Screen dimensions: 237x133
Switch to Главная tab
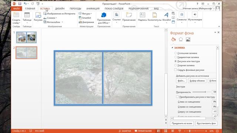[x=30, y=8]
